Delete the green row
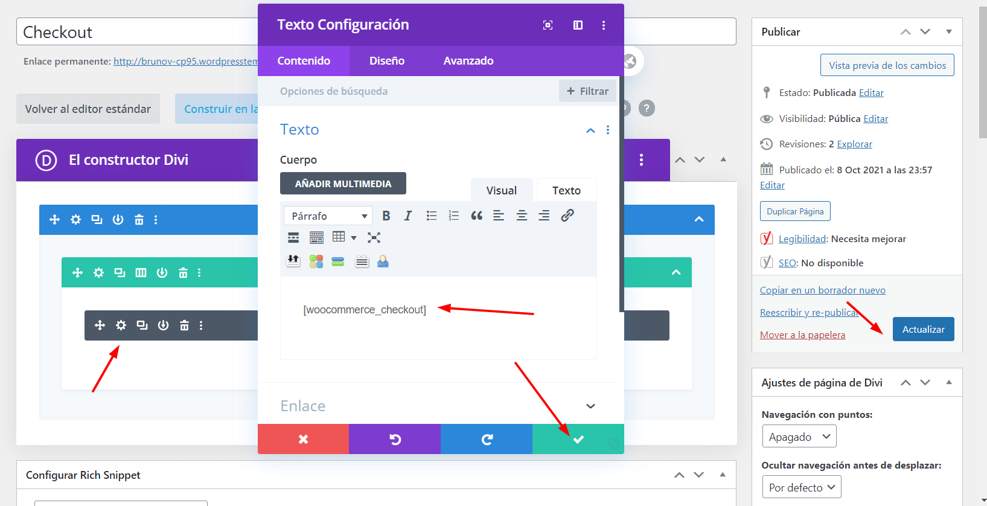This screenshot has width=987, height=506. click(183, 273)
